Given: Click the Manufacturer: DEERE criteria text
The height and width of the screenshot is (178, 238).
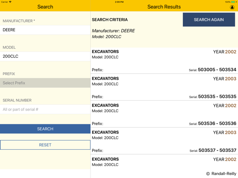Looking at the screenshot, I should pyautogui.click(x=113, y=31).
